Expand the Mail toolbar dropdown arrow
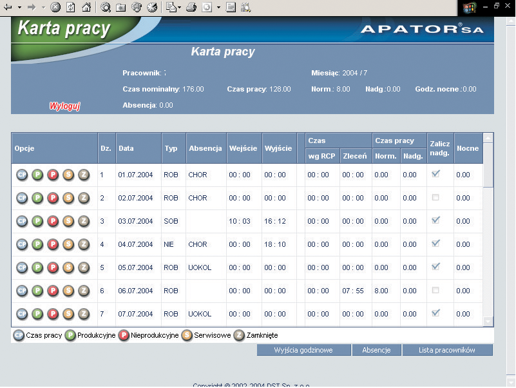Screen dimensions: 516x388 [179, 8]
